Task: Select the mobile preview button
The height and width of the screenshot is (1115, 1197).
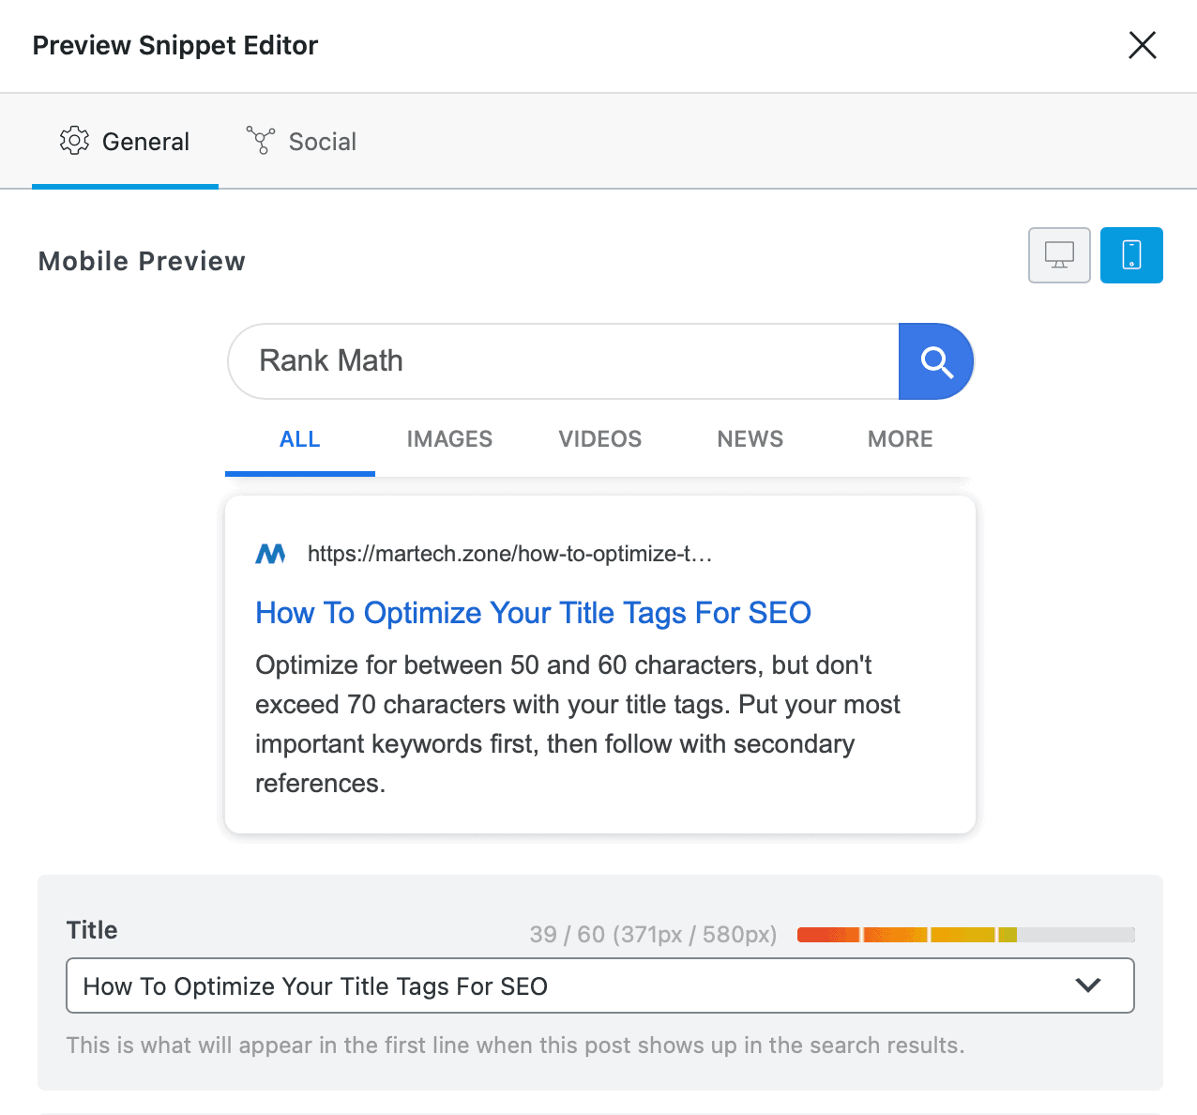Action: coord(1131,255)
